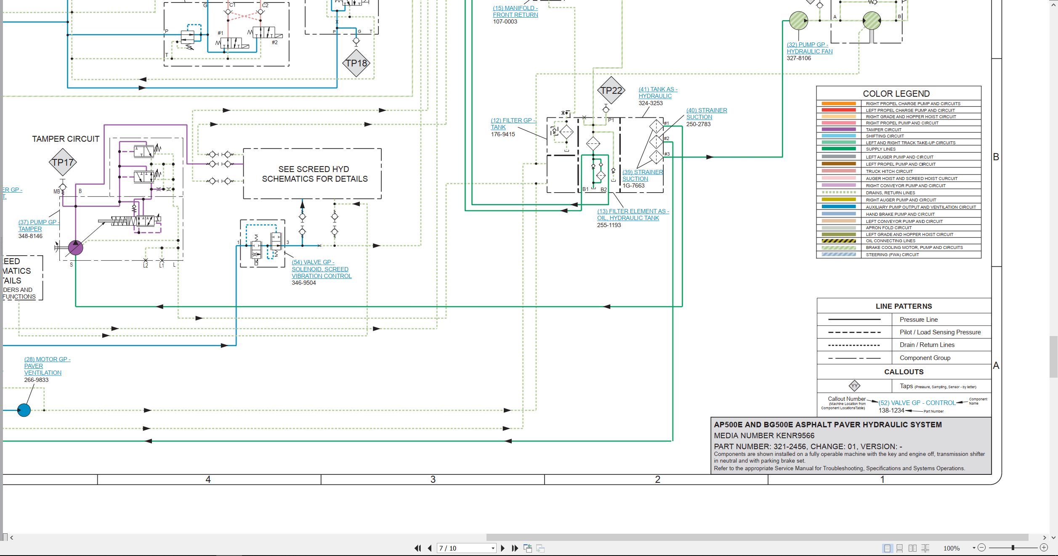Screen dimensions: 1058x556
Task: Enable two-page scrolling view
Action: [925, 548]
